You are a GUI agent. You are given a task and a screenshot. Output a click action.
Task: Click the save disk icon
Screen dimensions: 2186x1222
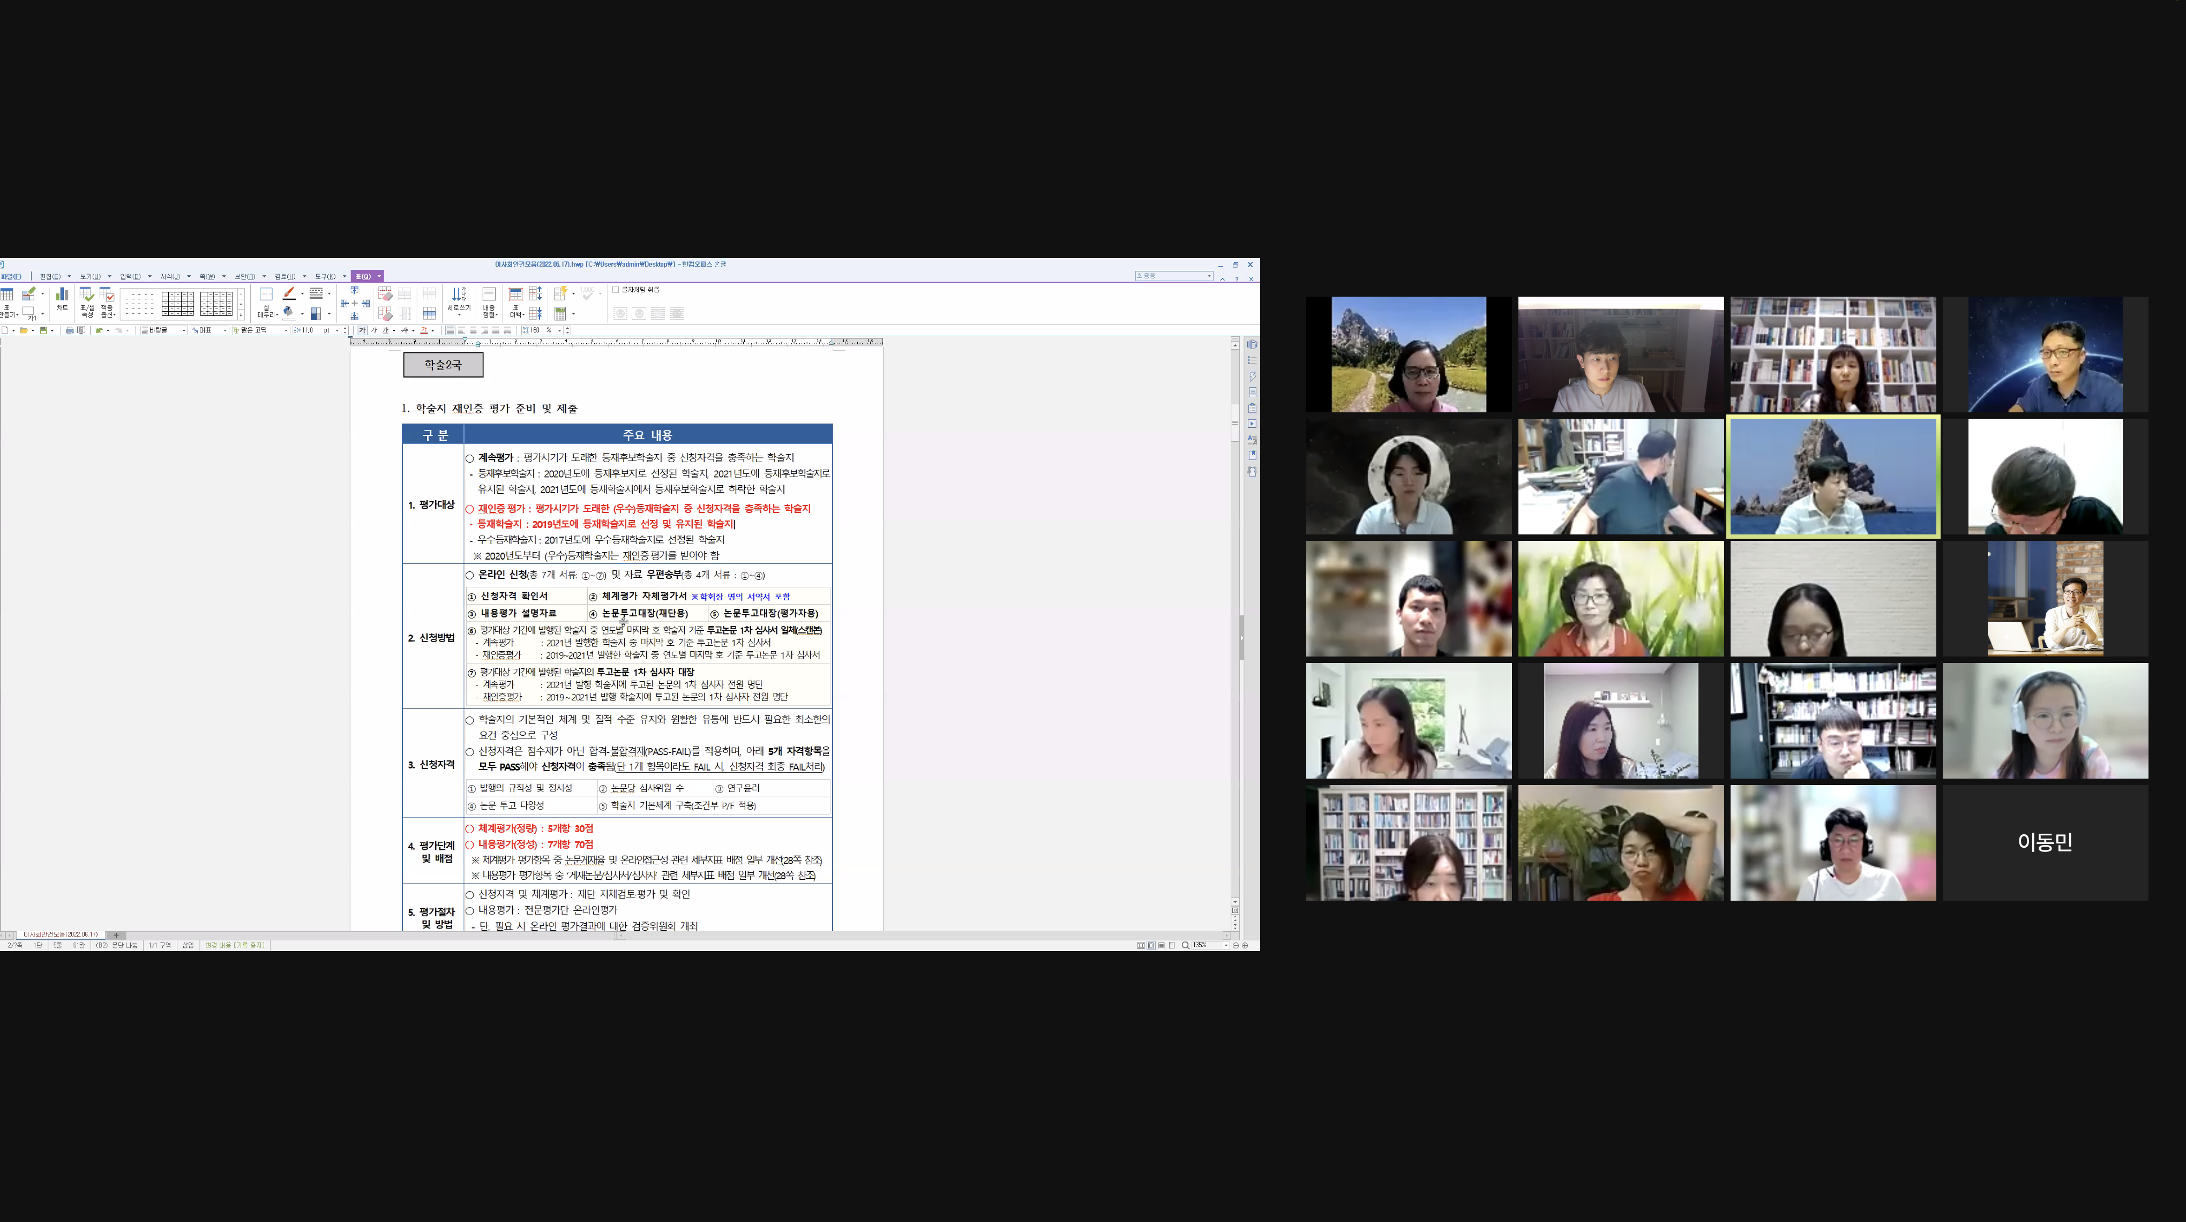pos(43,330)
